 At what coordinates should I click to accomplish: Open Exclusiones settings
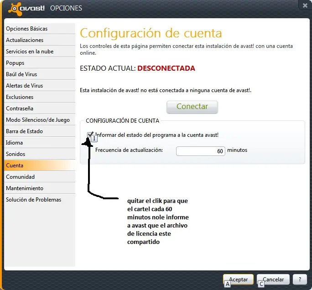pos(40,97)
